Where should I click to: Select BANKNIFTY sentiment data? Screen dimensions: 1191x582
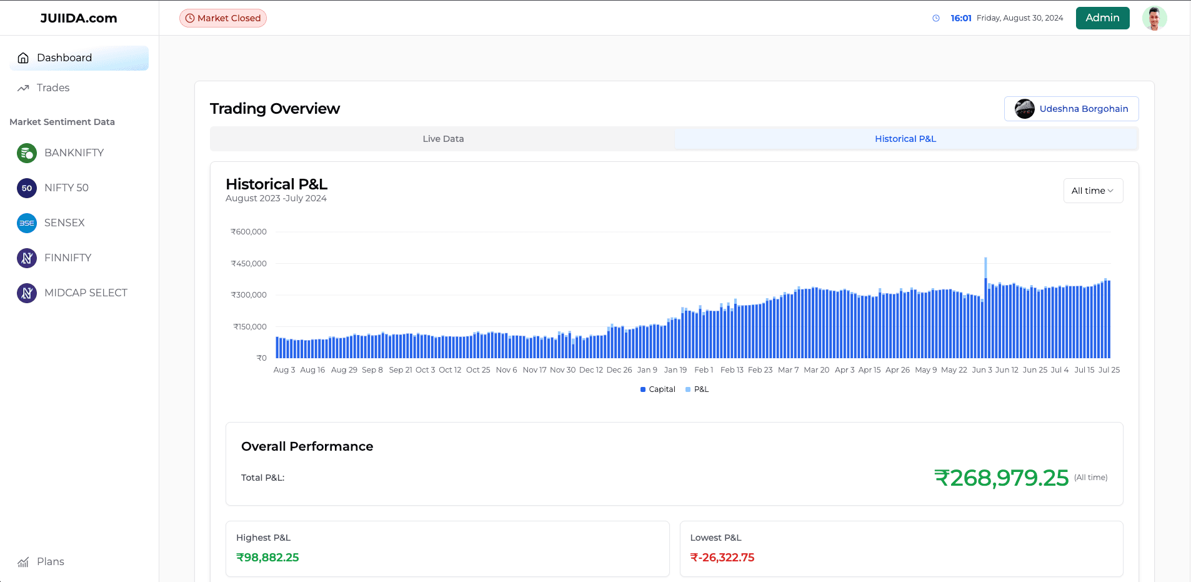pos(79,153)
